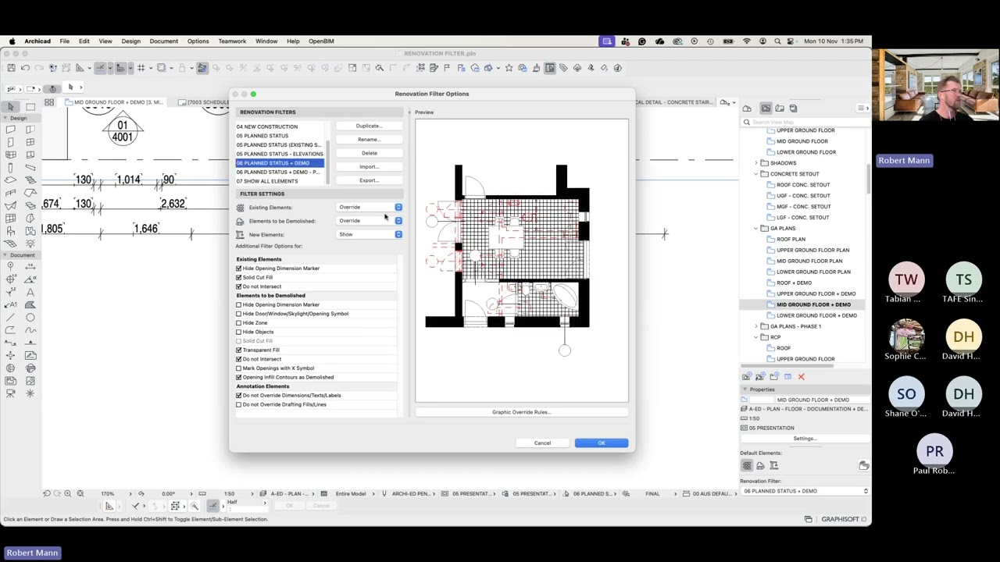Click the Export... button
This screenshot has width=1000, height=562.
tap(369, 181)
